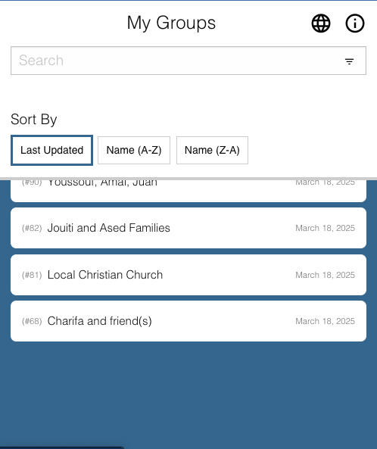The width and height of the screenshot is (377, 449).
Task: Select the Last Updated sort option
Action: click(x=51, y=151)
